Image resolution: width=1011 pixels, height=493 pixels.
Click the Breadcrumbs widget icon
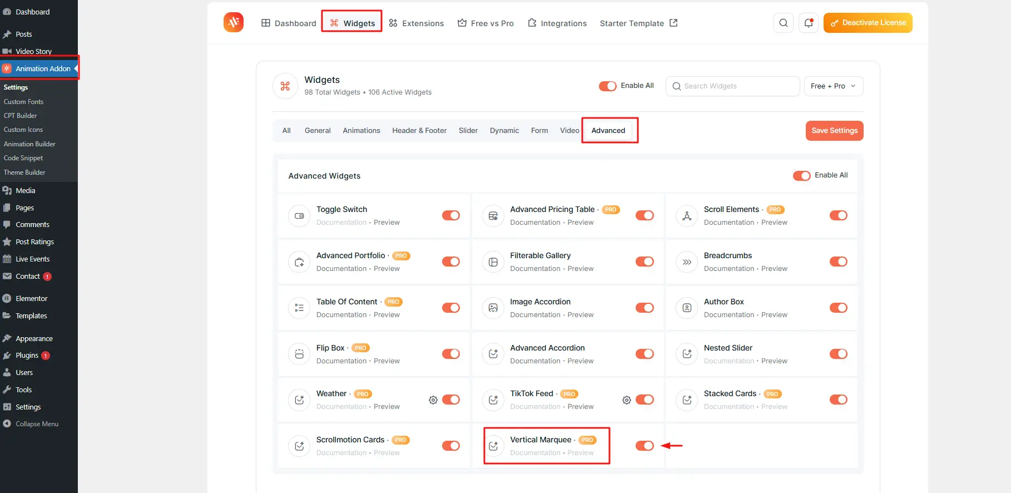point(687,262)
